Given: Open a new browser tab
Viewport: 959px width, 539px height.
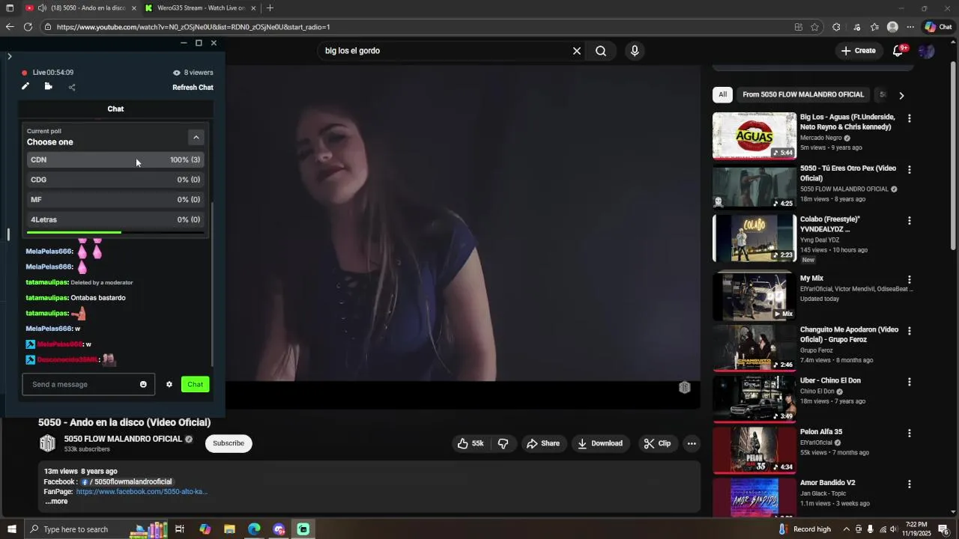Looking at the screenshot, I should click(270, 8).
